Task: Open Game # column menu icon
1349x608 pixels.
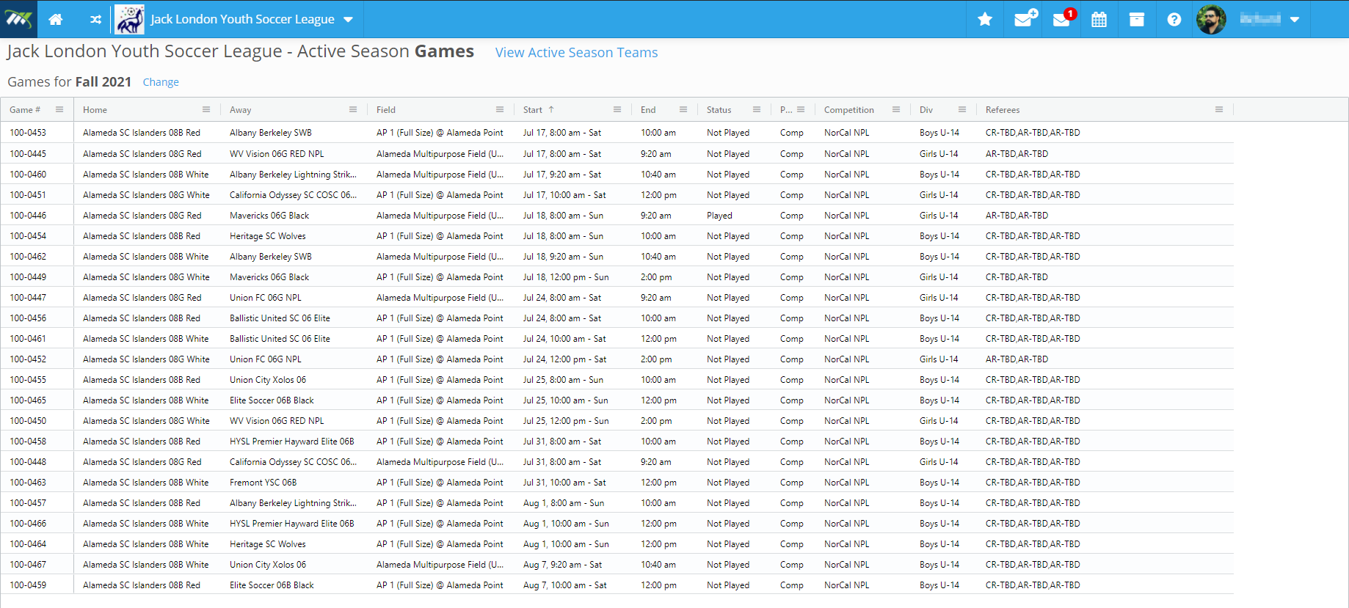Action: [x=59, y=109]
